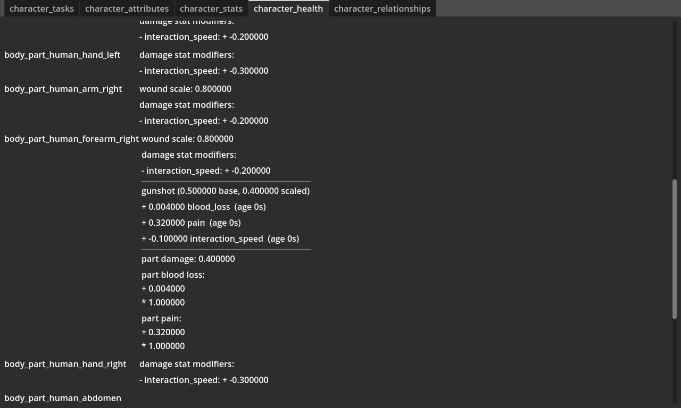
Task: Click the part damage 0.400000 text
Action: pyautogui.click(x=188, y=259)
